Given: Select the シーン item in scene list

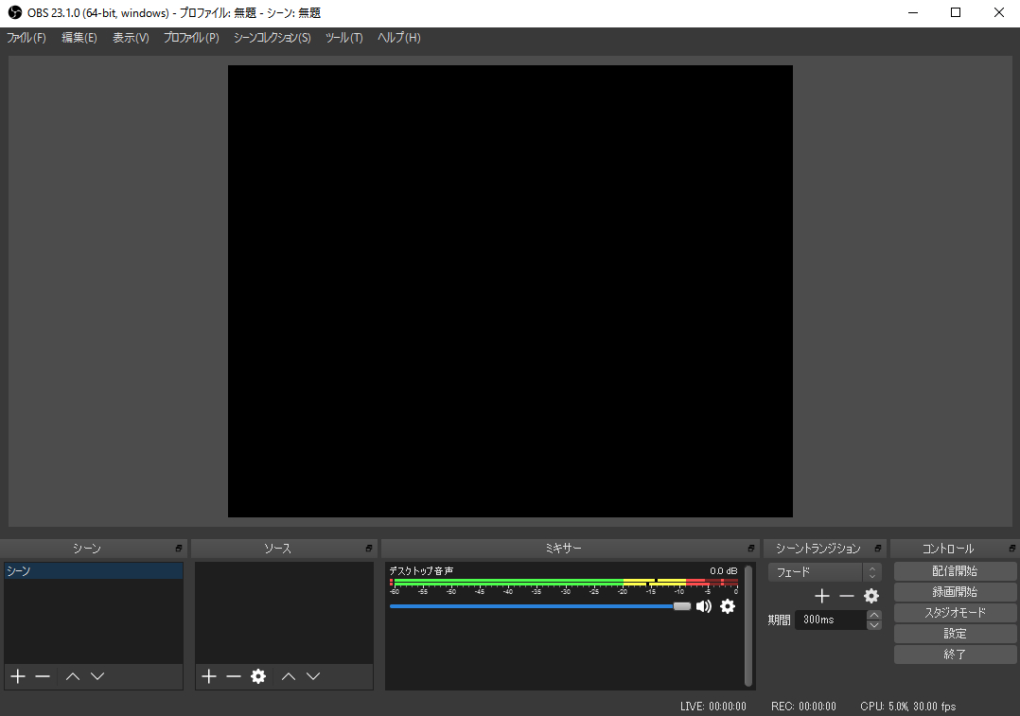Looking at the screenshot, I should coord(93,571).
